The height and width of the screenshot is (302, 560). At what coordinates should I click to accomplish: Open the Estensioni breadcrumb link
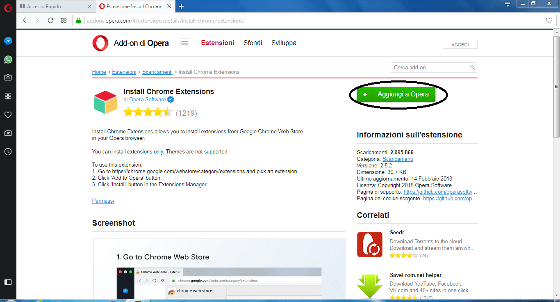[x=124, y=72]
